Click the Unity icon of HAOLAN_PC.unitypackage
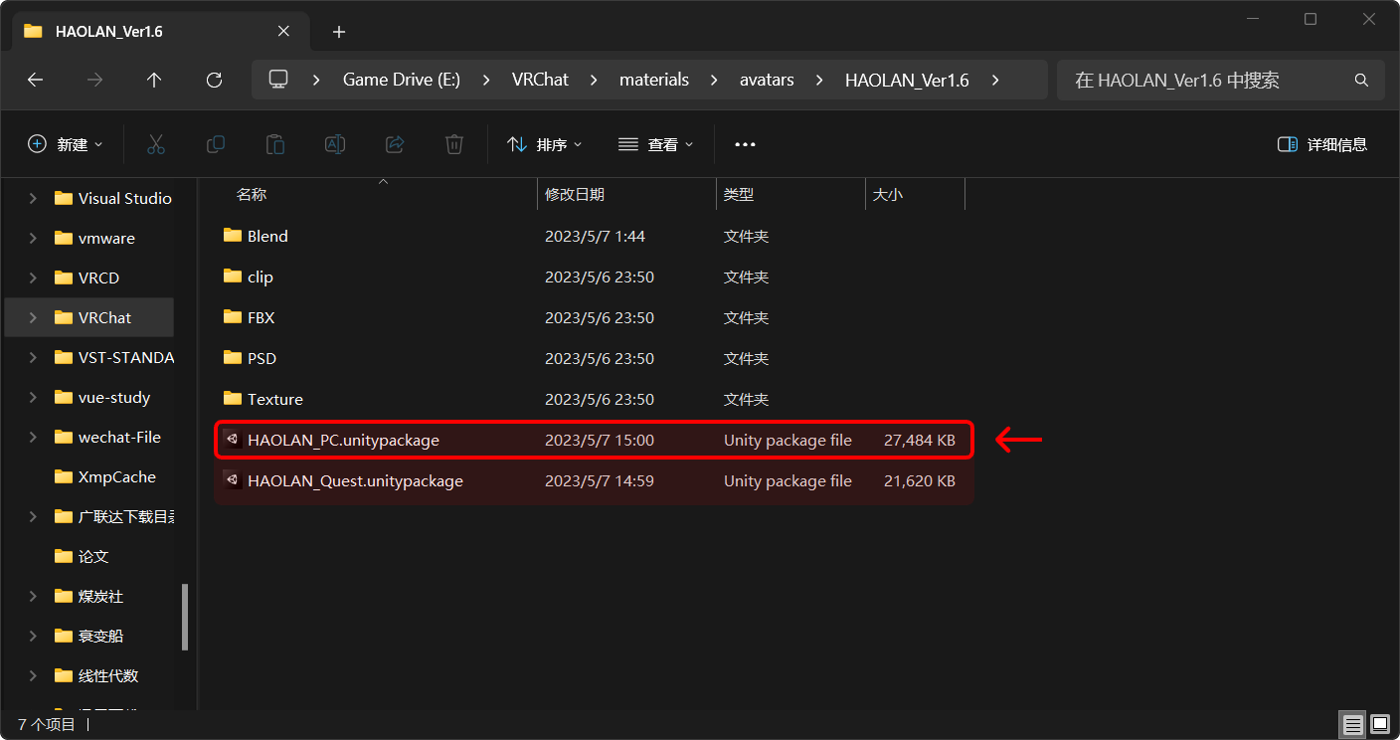This screenshot has height=740, width=1400. point(233,440)
